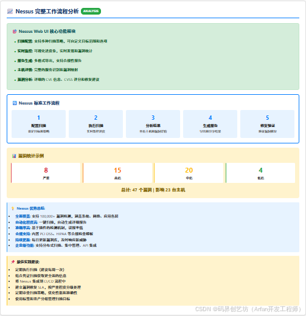Select the page title Nessus 完整工作流程分析

[47, 12]
